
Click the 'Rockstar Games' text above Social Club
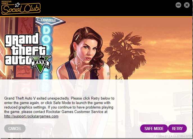tap(6, 3)
